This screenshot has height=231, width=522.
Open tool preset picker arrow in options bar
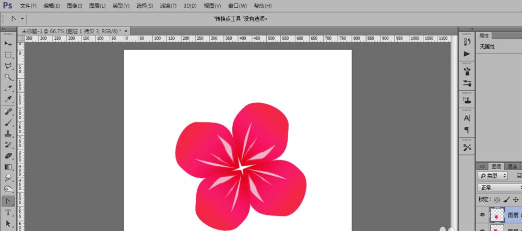coord(22,19)
